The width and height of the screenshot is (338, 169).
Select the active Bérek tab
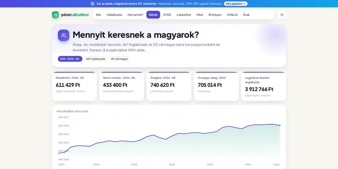[x=153, y=15]
